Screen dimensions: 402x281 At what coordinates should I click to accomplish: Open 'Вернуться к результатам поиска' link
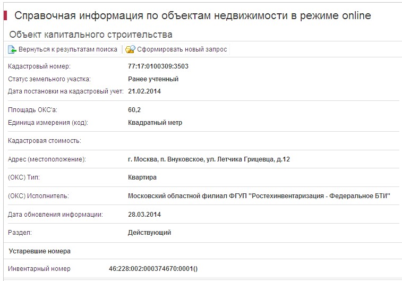pyautogui.click(x=68, y=49)
